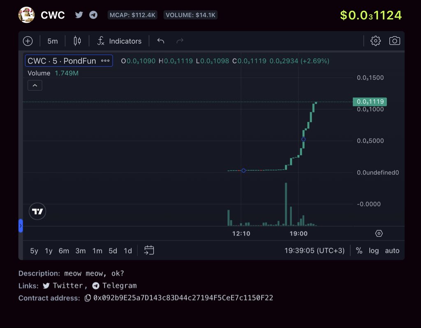This screenshot has width=421, height=328.
Task: Open the candlestick chart style menu
Action: click(77, 41)
